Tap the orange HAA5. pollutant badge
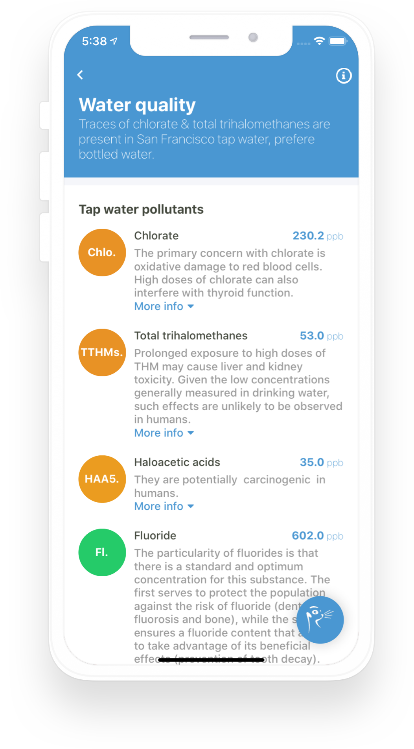Viewport: 414px width, 749px height. [102, 479]
